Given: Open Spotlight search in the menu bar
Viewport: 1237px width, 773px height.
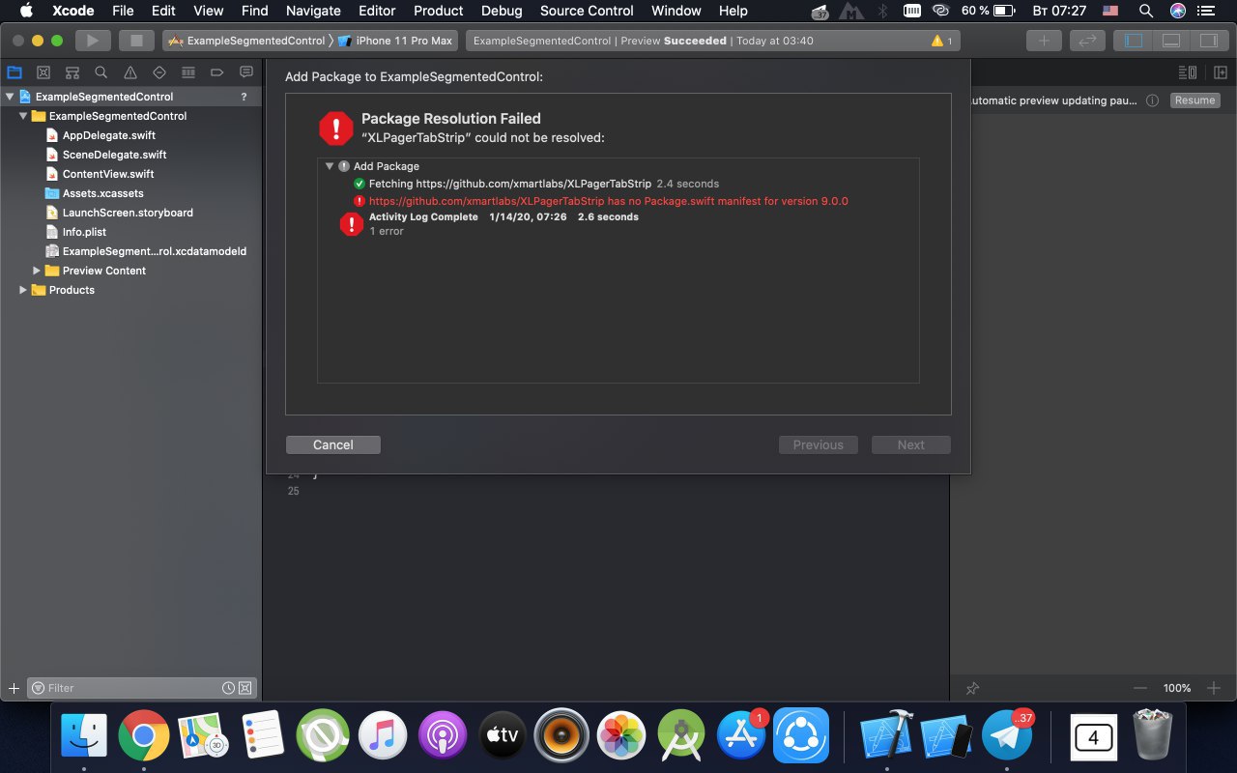Looking at the screenshot, I should point(1146,11).
